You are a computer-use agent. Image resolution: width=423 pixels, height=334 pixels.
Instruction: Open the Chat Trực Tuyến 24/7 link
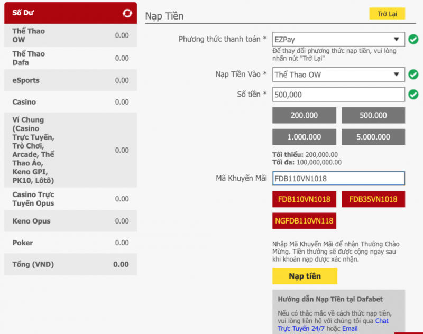tap(333, 324)
